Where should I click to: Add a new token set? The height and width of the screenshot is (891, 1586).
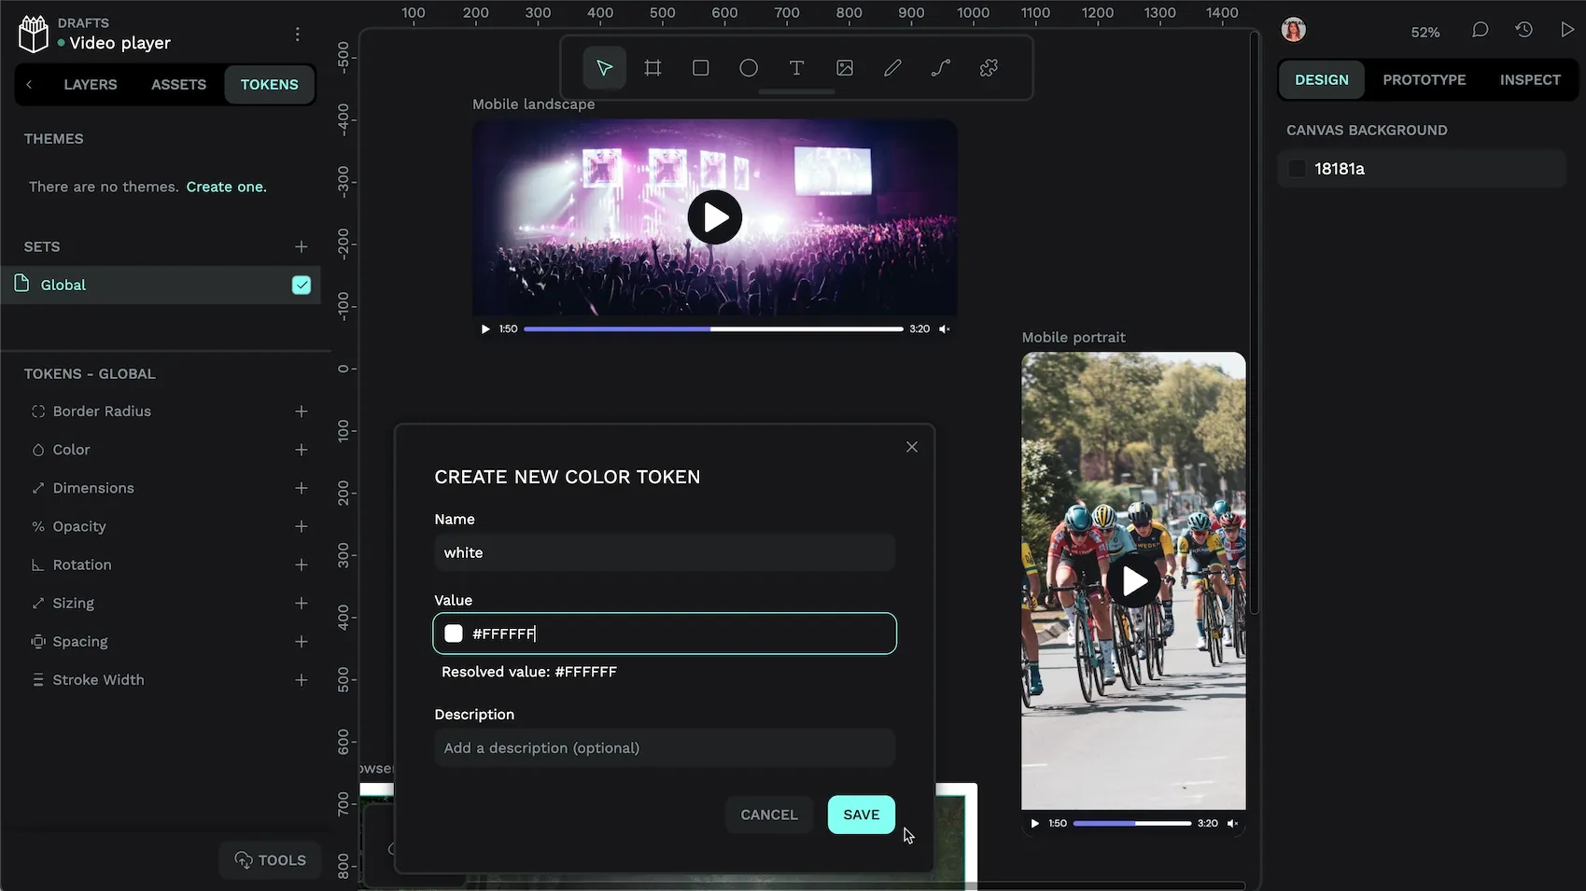click(x=302, y=246)
